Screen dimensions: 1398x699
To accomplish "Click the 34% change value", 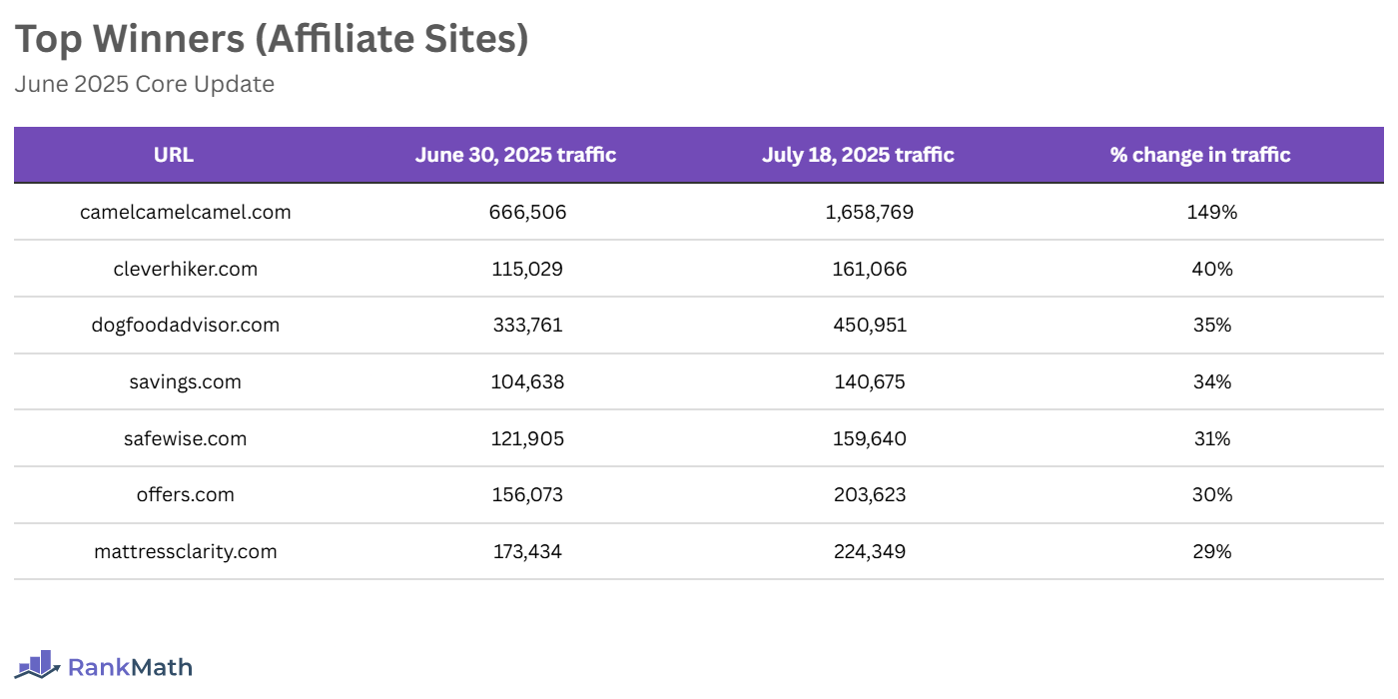I will [1213, 381].
